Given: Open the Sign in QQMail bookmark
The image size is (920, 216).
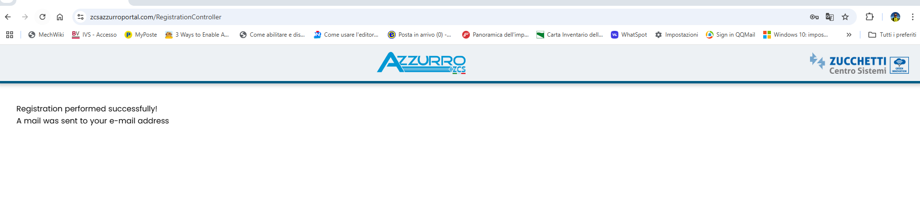Looking at the screenshot, I should (x=730, y=35).
